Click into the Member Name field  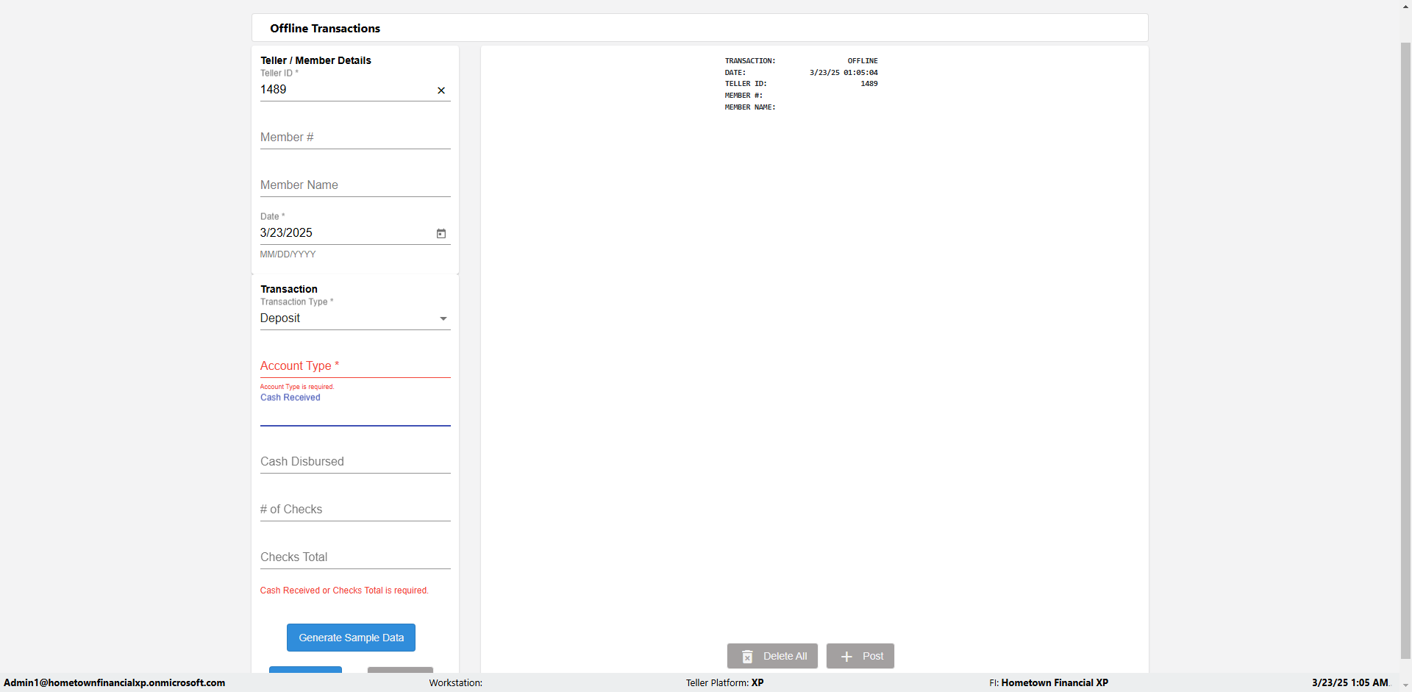pos(355,185)
